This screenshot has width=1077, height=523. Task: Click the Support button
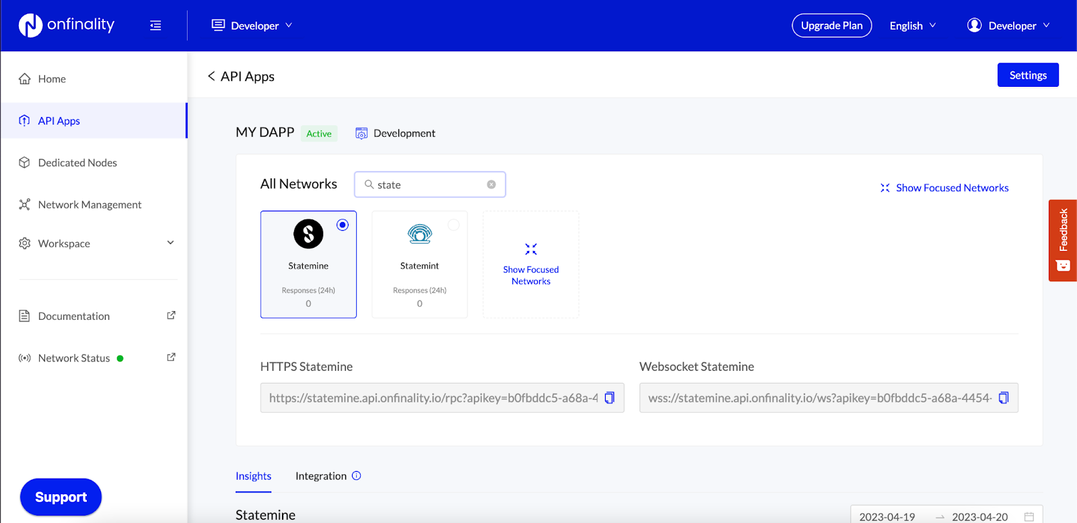pyautogui.click(x=61, y=497)
